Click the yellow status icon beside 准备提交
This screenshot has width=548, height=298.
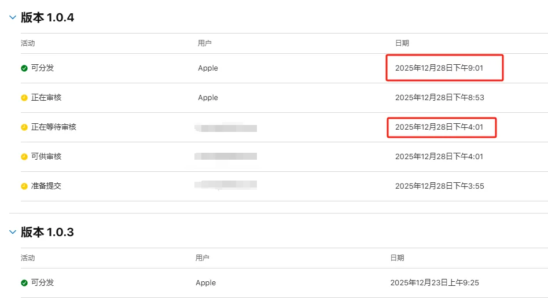pyautogui.click(x=24, y=186)
